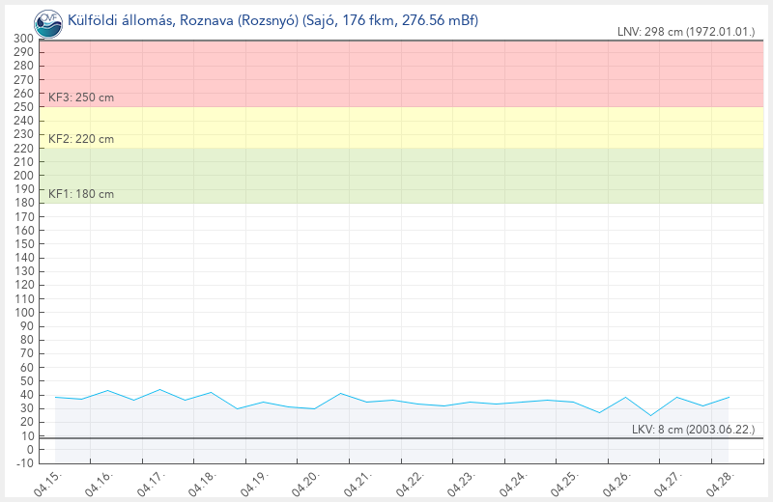Click the green alert level band
The image size is (773, 502).
406,176
